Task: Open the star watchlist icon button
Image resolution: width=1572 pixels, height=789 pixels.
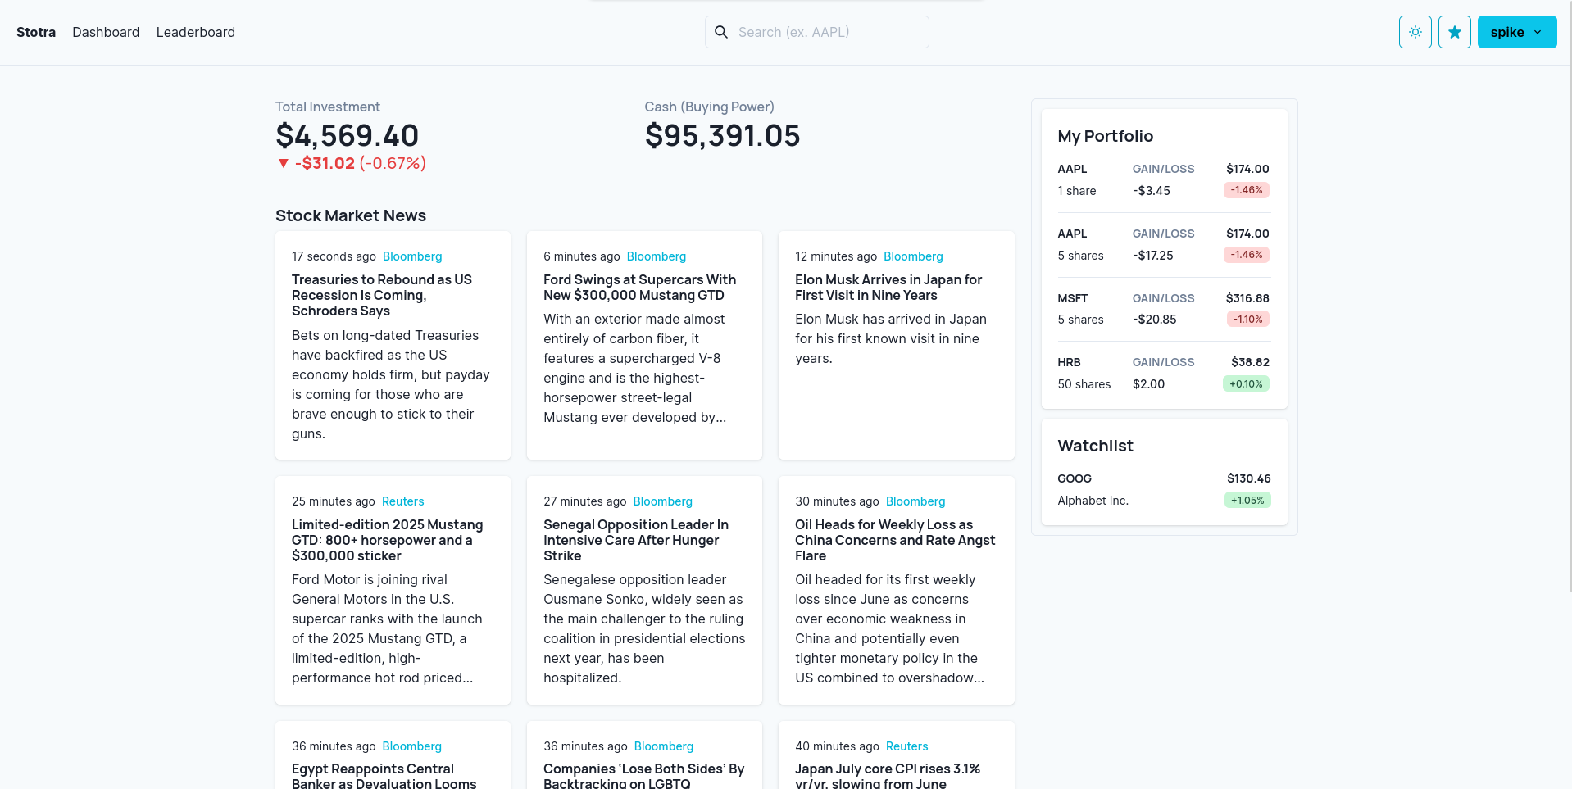Action: 1454,32
